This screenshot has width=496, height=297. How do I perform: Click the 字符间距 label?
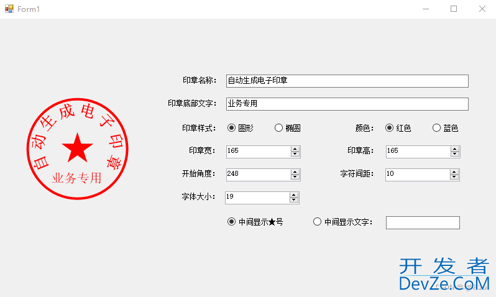coord(357,173)
